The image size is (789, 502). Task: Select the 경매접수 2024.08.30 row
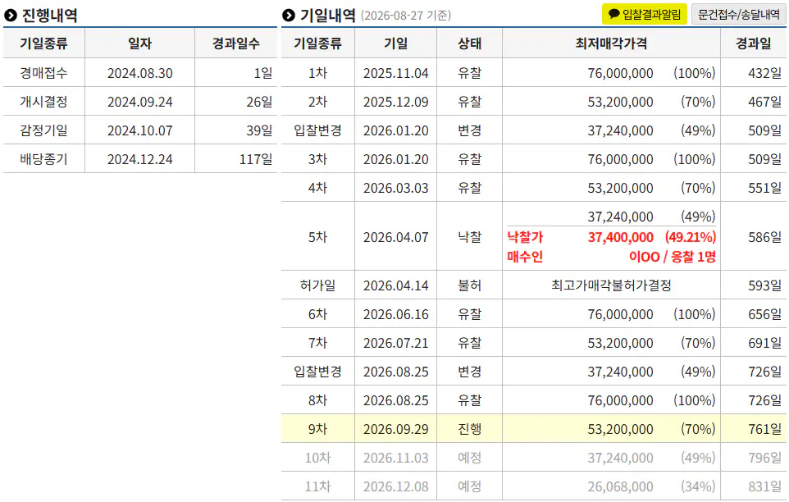140,73
